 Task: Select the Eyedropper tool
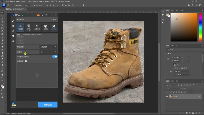click(2, 31)
